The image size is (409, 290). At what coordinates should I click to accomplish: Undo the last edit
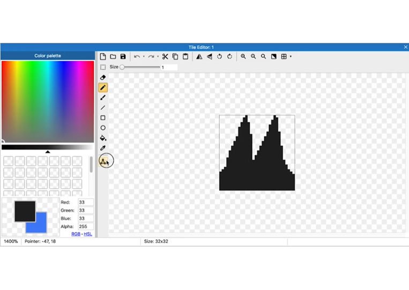(x=137, y=57)
